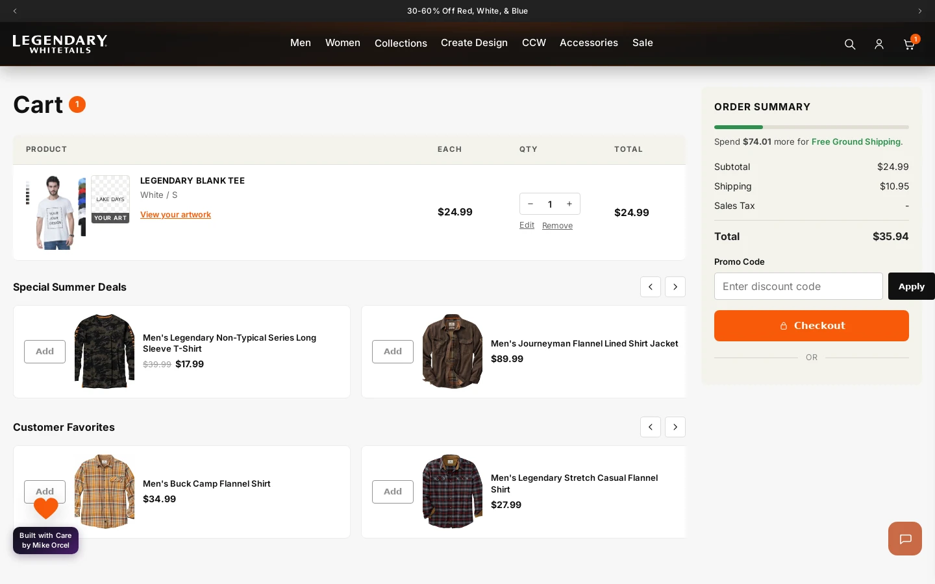
Task: Click the Cart count badge by heading
Action: 77,104
